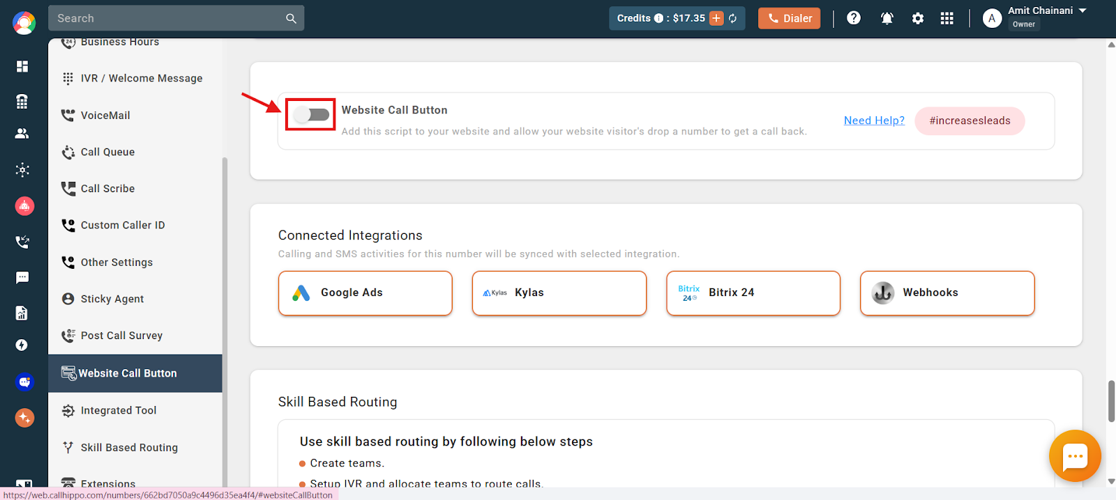Expand the Amit Chainani account dropdown
Viewport: 1116px width, 500px height.
tap(1083, 10)
